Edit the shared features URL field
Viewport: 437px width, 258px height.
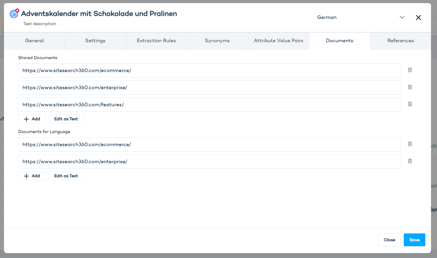click(x=209, y=105)
